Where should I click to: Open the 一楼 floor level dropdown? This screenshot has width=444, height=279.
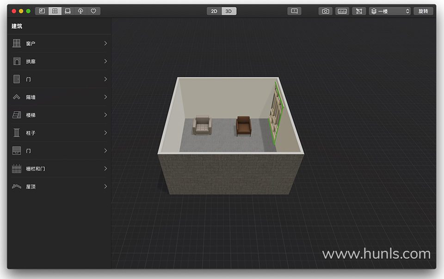tap(389, 11)
